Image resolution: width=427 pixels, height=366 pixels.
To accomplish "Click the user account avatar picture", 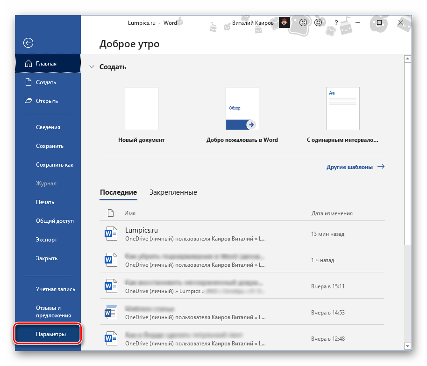I will point(284,22).
